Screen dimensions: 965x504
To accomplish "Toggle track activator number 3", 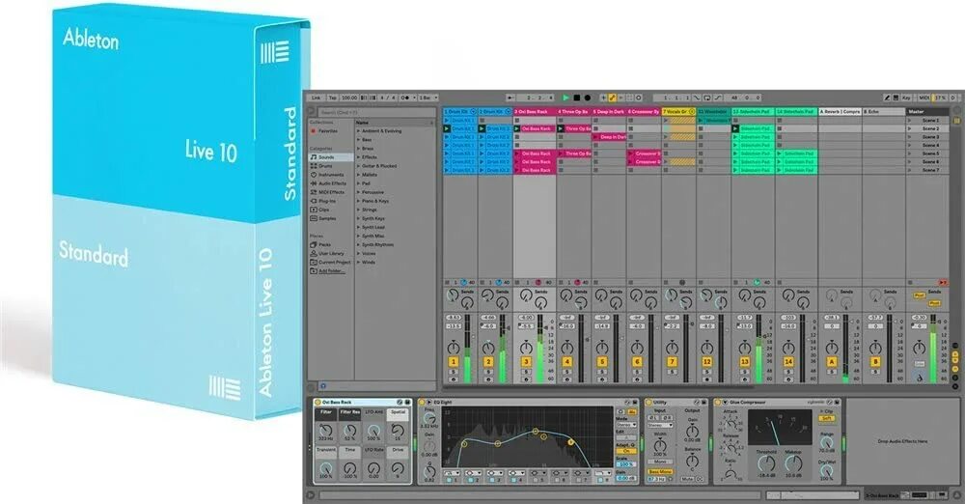I will [526, 362].
